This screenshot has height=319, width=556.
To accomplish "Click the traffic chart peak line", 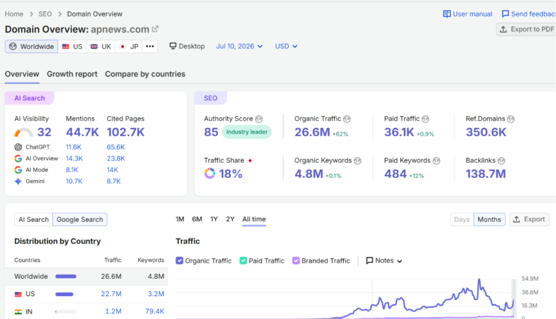I will (x=479, y=280).
